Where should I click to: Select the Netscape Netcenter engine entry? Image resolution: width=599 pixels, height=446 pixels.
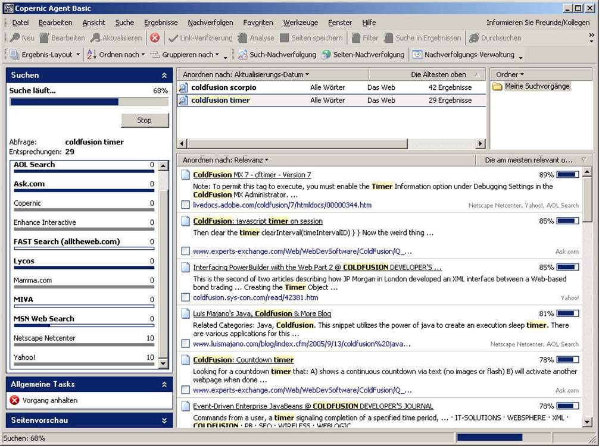(x=84, y=340)
